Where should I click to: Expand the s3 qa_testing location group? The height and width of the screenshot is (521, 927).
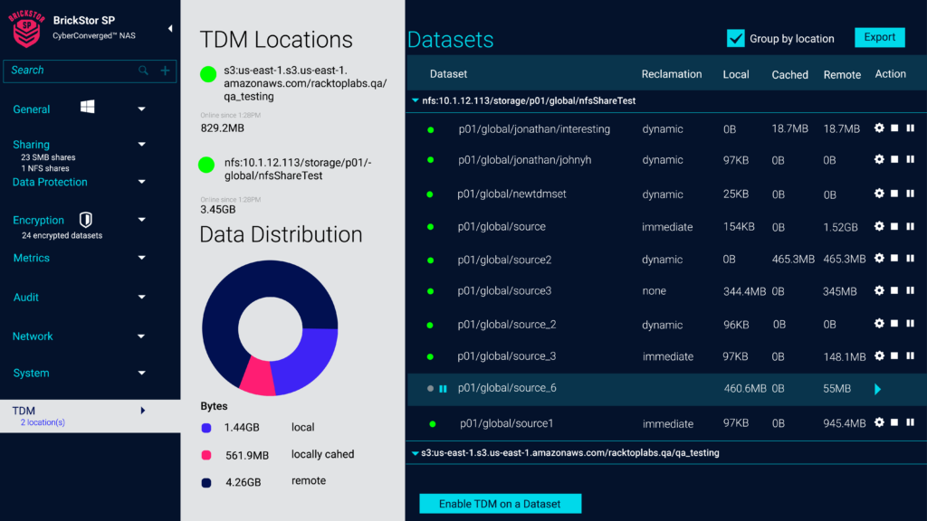416,451
